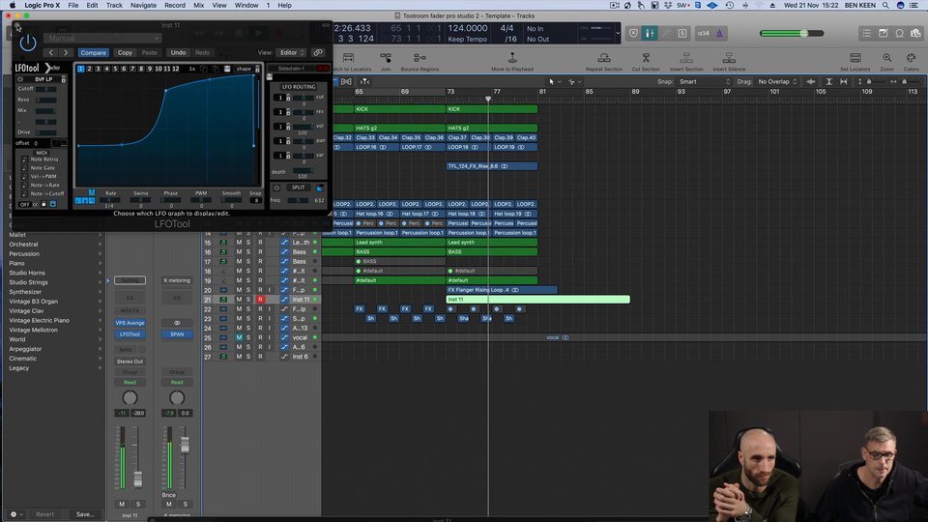Viewport: 928px width, 522px height.
Task: Open the Manual preset dropdown in LFOTool
Action: 104,38
